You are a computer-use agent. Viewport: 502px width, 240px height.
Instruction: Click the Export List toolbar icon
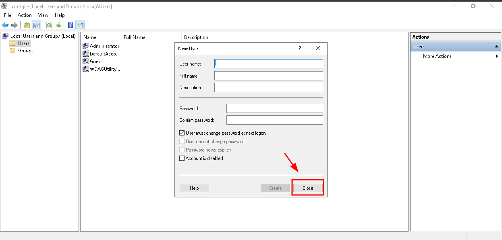58,25
